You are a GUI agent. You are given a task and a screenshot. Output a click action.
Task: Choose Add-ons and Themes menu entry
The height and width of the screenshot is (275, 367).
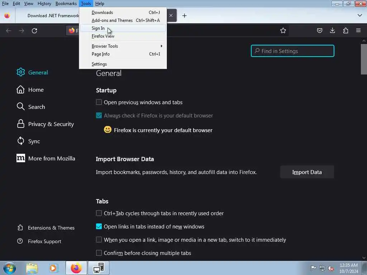click(123, 20)
